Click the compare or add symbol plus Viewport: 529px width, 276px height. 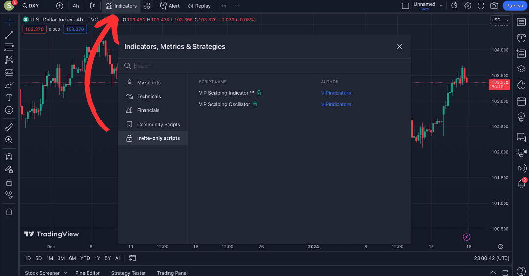tap(60, 6)
